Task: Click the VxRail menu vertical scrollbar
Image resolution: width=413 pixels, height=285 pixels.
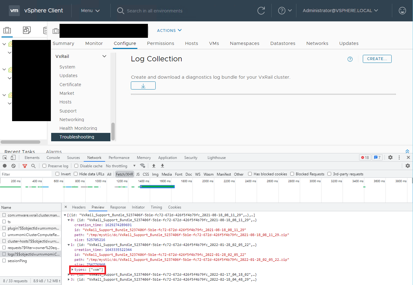Action: pyautogui.click(x=113, y=131)
